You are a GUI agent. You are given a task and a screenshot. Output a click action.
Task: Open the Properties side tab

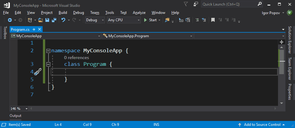click(290, 92)
